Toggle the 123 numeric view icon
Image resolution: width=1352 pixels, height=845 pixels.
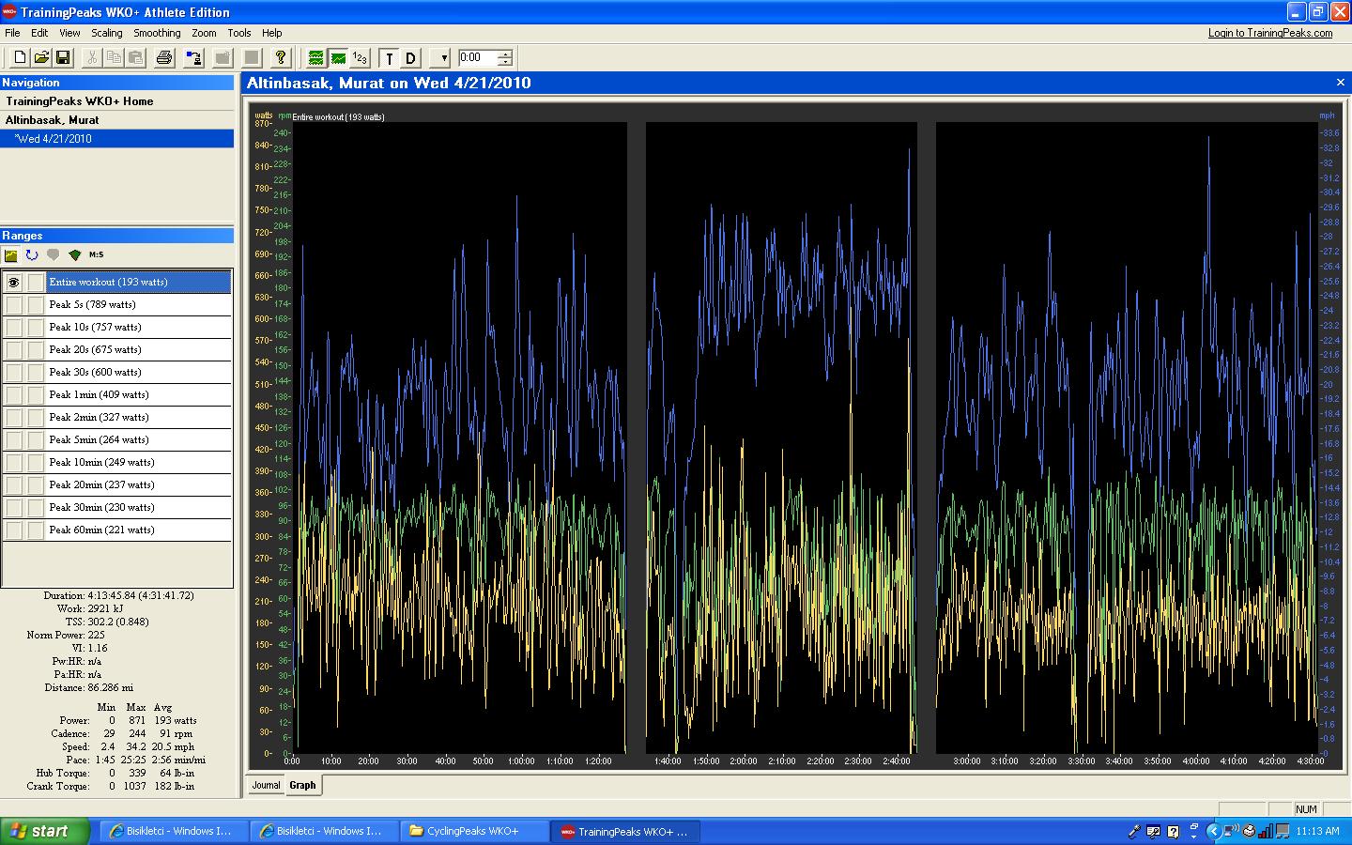tap(360, 58)
